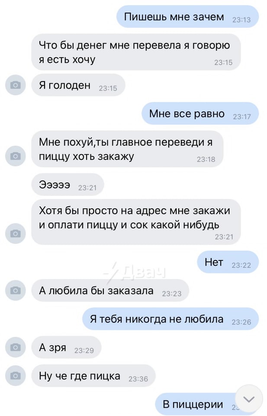Screen dimensions: 267x416
Task: Tap avatar beside "сок какой нибудь" message
Action: (x=16, y=234)
